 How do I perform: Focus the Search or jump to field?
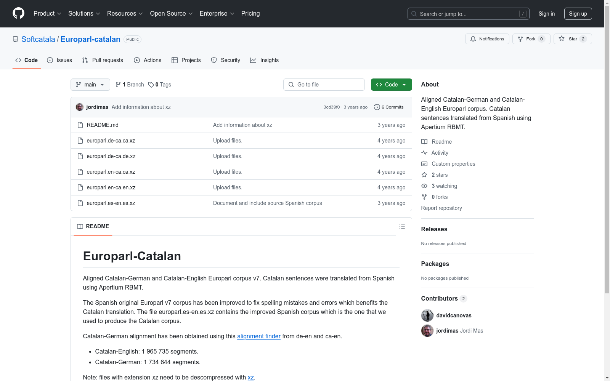click(x=469, y=14)
